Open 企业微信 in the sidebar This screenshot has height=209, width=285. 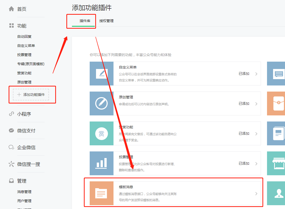(x=26, y=147)
